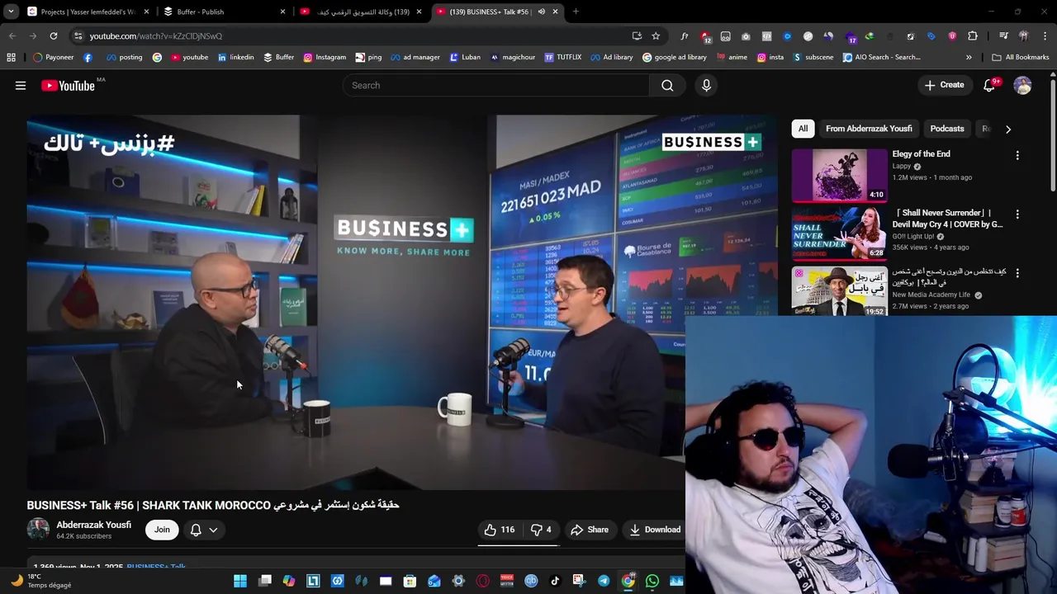Start voice search with the microphone icon
Viewport: 1057px width, 594px height.
click(706, 86)
